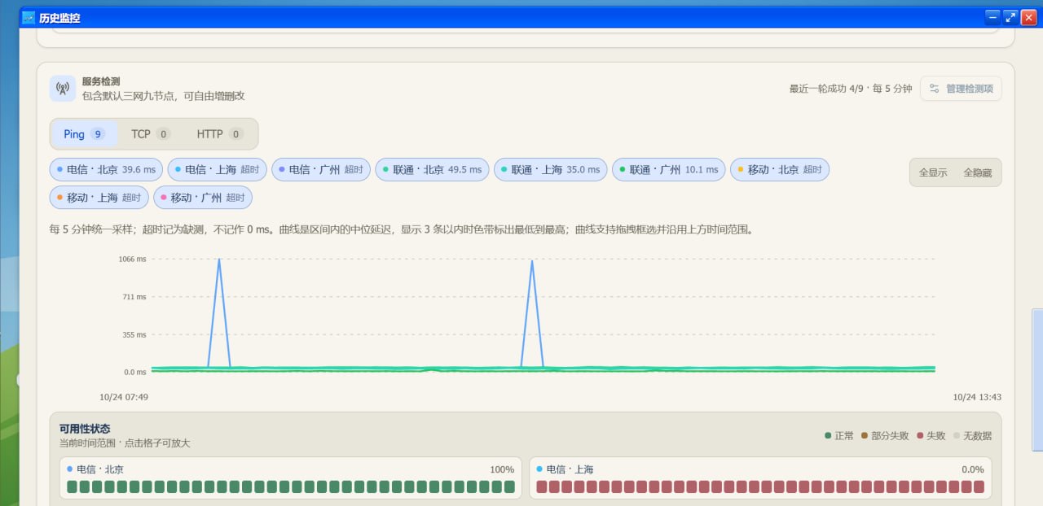Switch to the Ping tab

tap(84, 134)
